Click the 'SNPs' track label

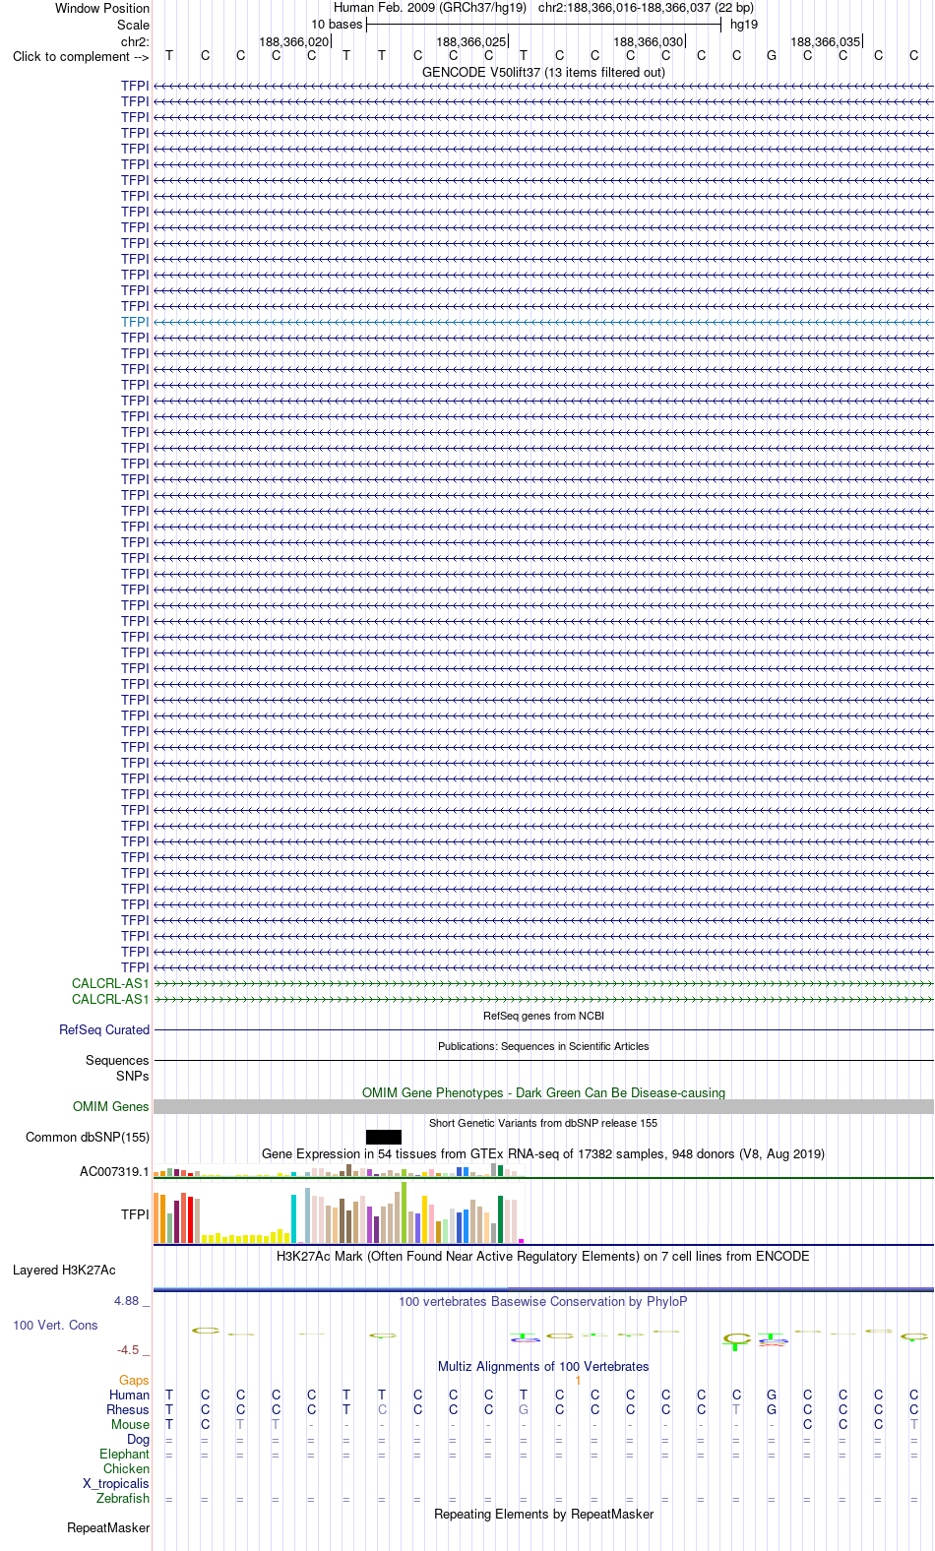pyautogui.click(x=133, y=1076)
